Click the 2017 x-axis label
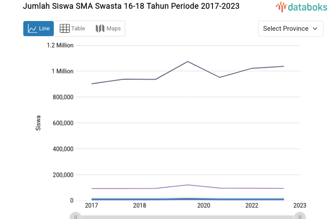Screen dimensions: 332x219 pos(92,205)
